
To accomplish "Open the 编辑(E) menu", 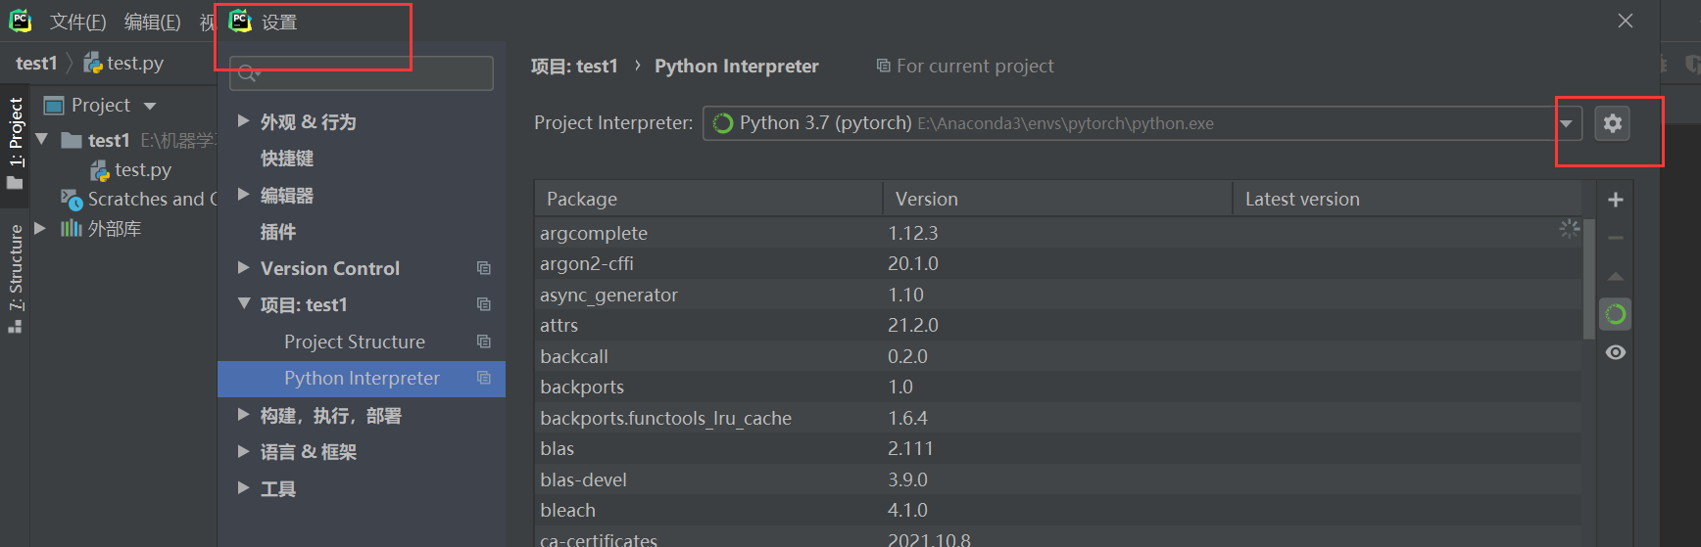I will 152,22.
